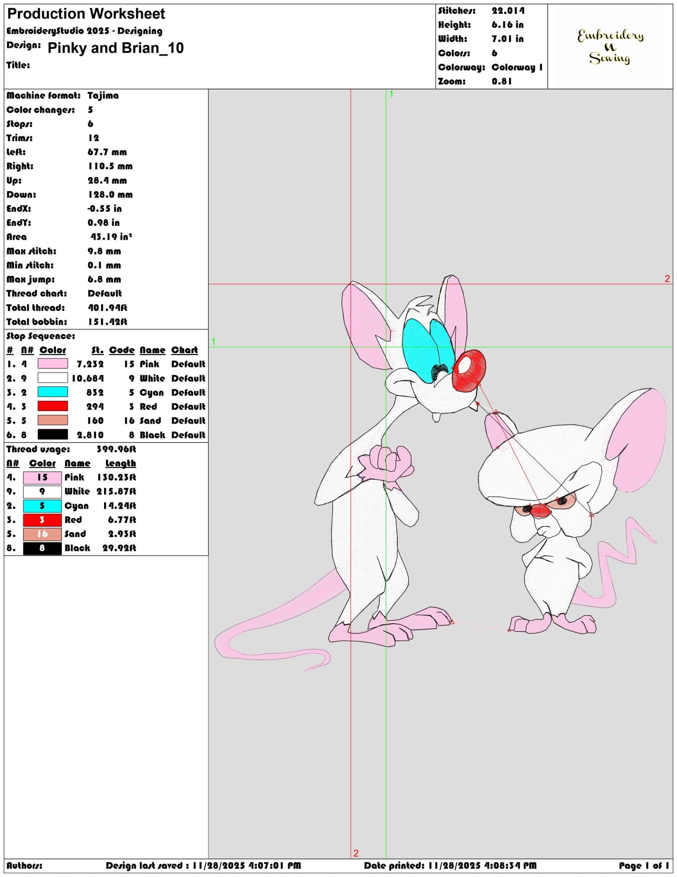The height and width of the screenshot is (877, 677).
Task: Click the Length column header
Action: click(x=120, y=464)
